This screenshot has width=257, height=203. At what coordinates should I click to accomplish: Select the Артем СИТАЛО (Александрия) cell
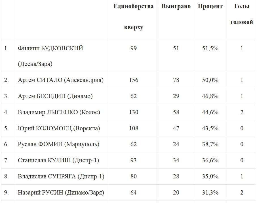pyautogui.click(x=61, y=80)
